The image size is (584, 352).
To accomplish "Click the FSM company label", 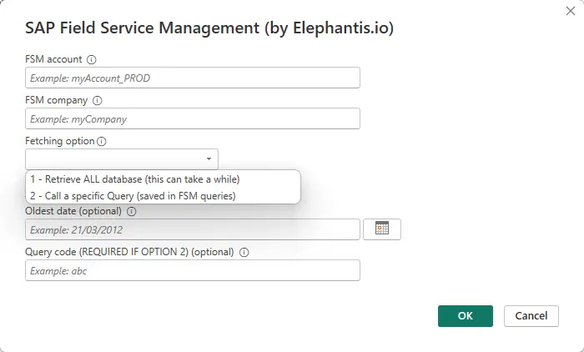I will coord(56,100).
